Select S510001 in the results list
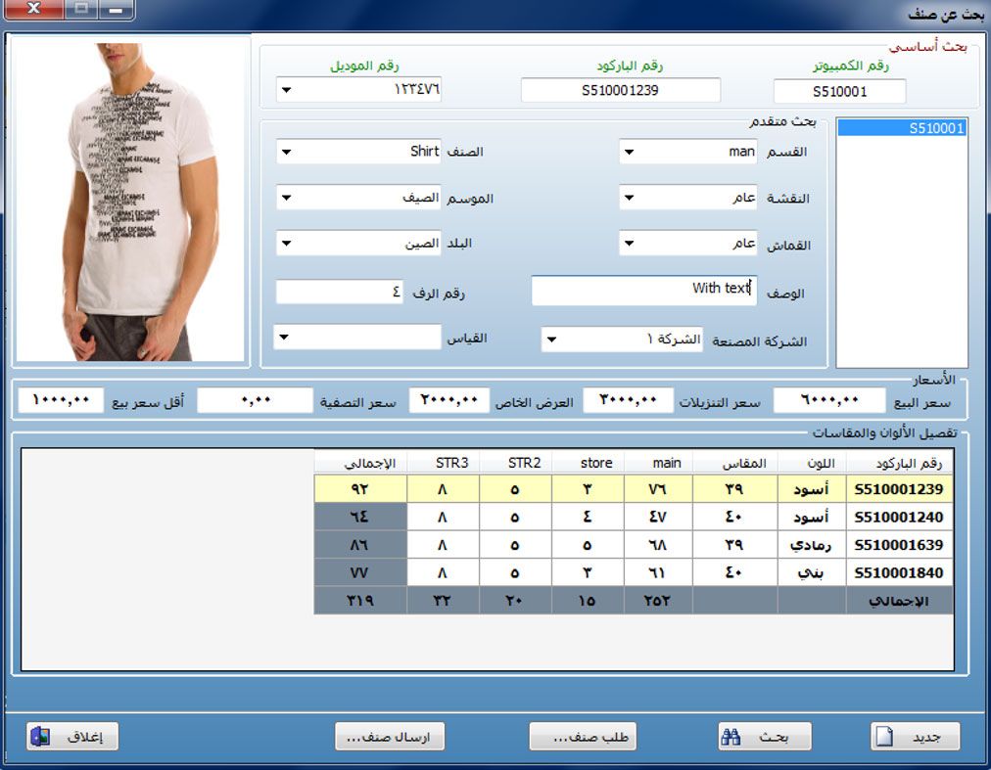This screenshot has height=770, width=991. (x=901, y=128)
